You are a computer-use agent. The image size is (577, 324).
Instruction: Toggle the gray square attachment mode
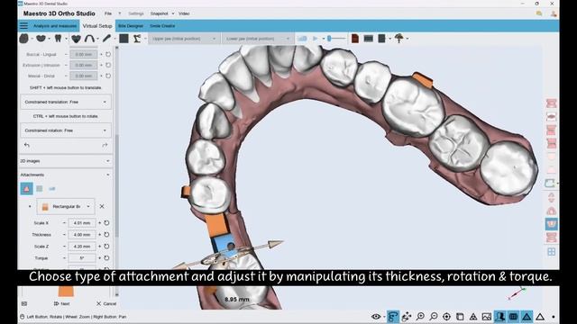(x=40, y=189)
